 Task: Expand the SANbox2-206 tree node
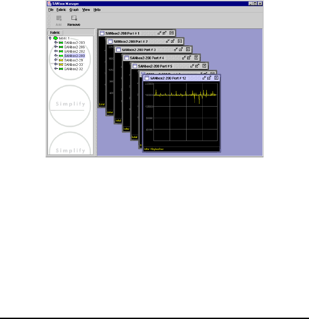coord(56,47)
